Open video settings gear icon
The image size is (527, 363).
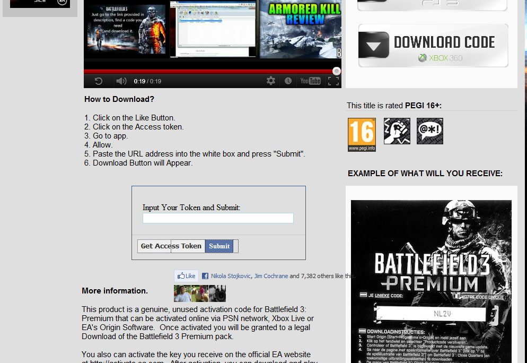[x=271, y=81]
